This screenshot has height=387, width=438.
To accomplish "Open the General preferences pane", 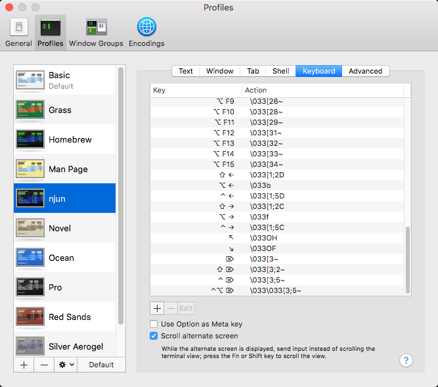I will click(x=19, y=32).
